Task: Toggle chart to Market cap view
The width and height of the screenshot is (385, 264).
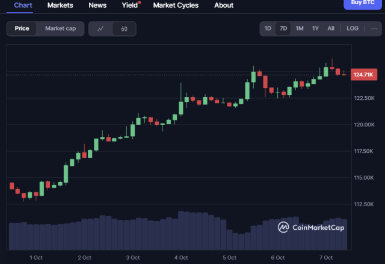Action: click(x=60, y=28)
